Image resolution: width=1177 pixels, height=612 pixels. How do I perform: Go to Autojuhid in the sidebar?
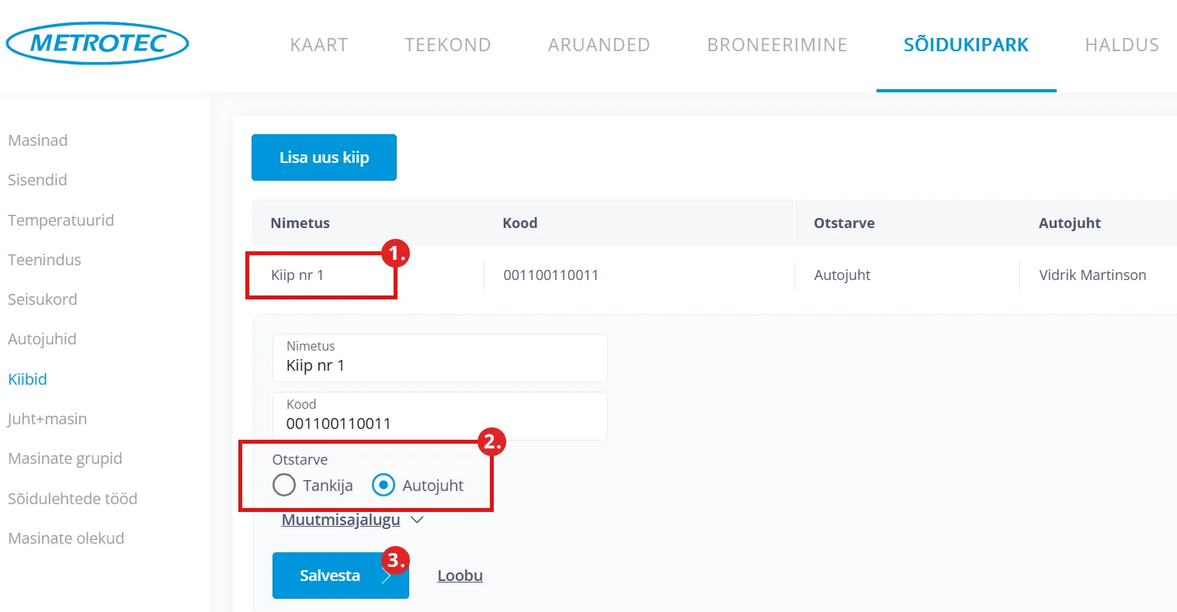pos(42,339)
